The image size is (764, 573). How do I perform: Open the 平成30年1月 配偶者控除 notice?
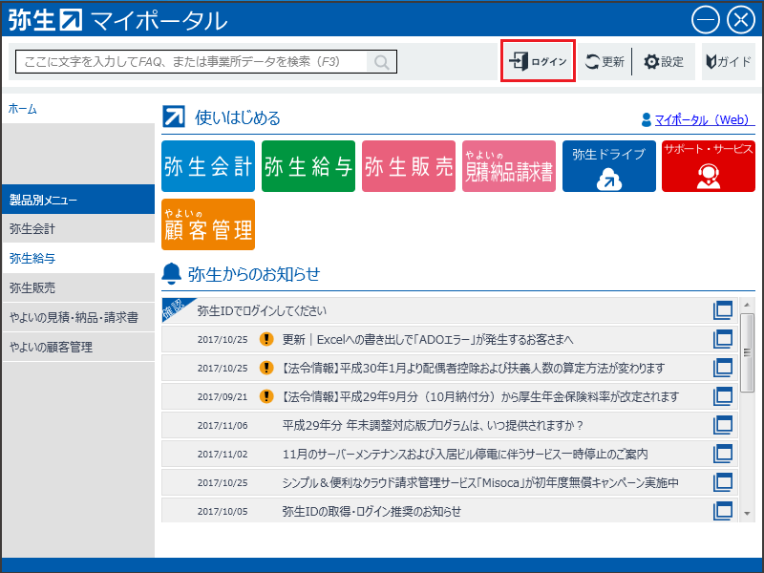(x=449, y=368)
